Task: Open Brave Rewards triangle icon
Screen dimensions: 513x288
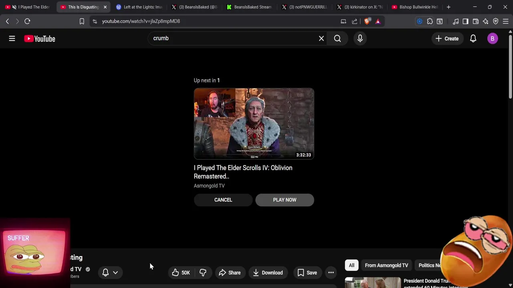Action: tap(378, 21)
